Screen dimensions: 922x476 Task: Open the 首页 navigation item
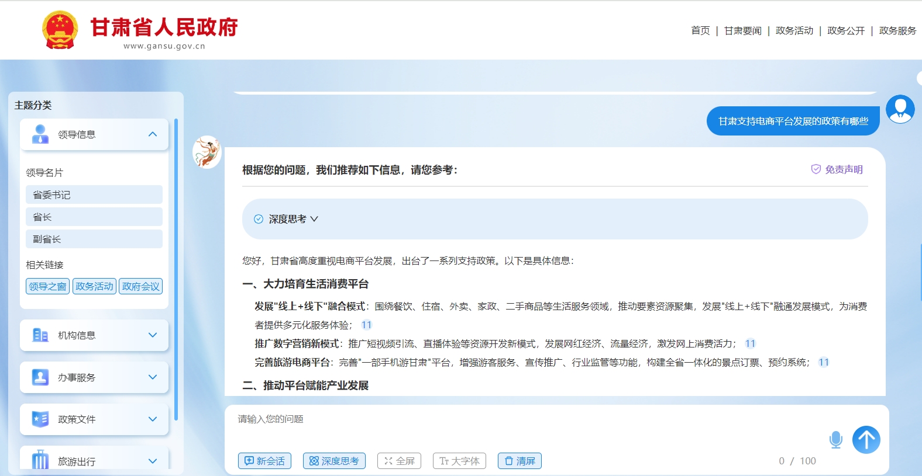coord(700,30)
